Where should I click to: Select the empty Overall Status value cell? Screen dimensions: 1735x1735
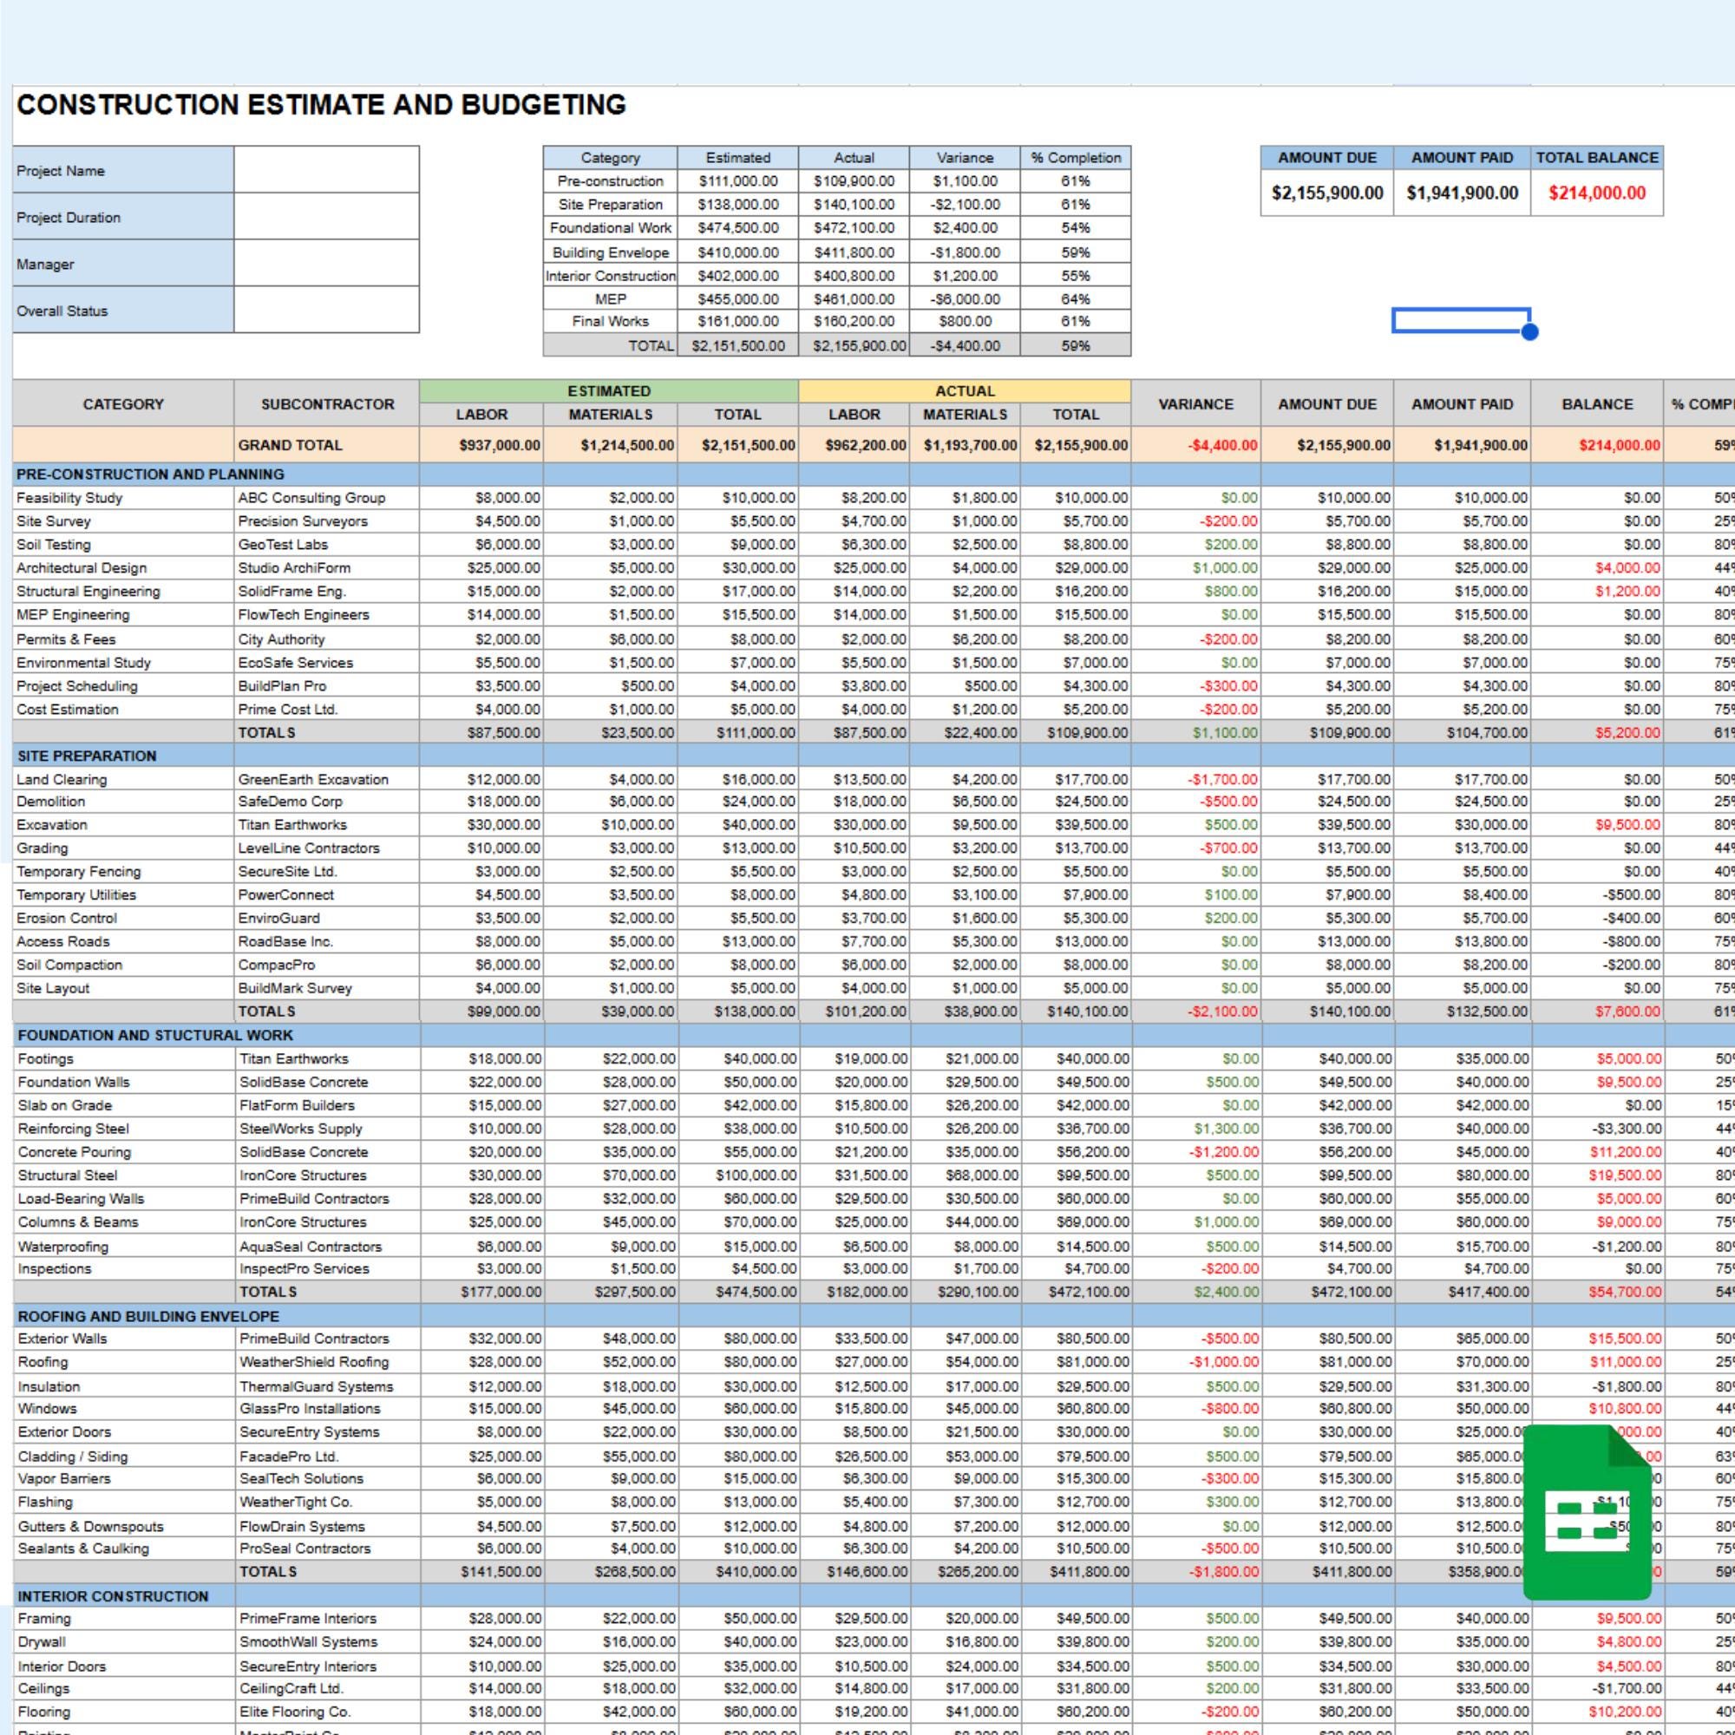point(327,310)
